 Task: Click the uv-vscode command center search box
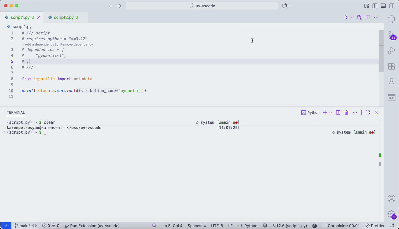[x=202, y=6]
